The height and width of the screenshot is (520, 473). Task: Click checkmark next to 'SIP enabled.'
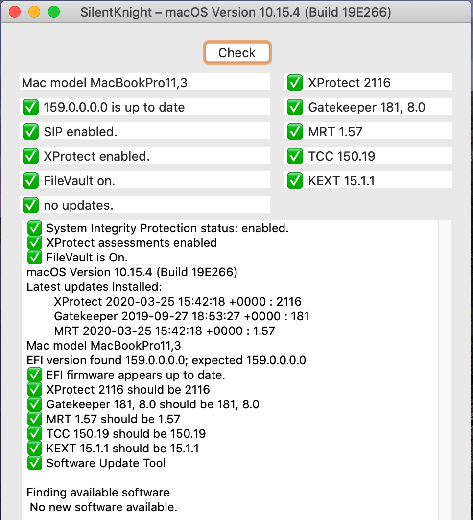point(30,132)
